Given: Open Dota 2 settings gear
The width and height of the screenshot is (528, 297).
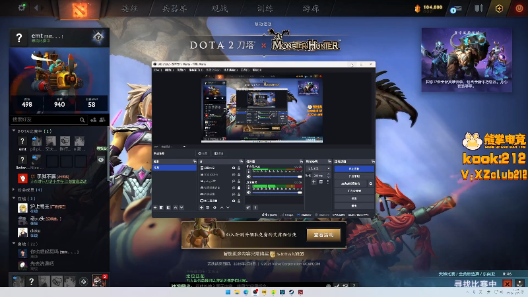Looking at the screenshot, I should 22,7.
